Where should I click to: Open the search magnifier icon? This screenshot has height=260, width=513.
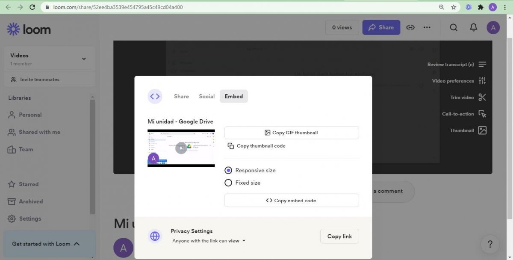454,27
